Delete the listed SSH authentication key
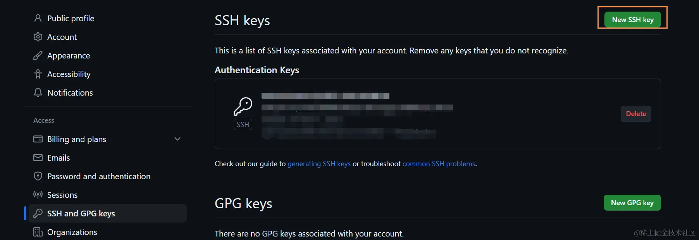The height and width of the screenshot is (240, 699). tap(635, 114)
